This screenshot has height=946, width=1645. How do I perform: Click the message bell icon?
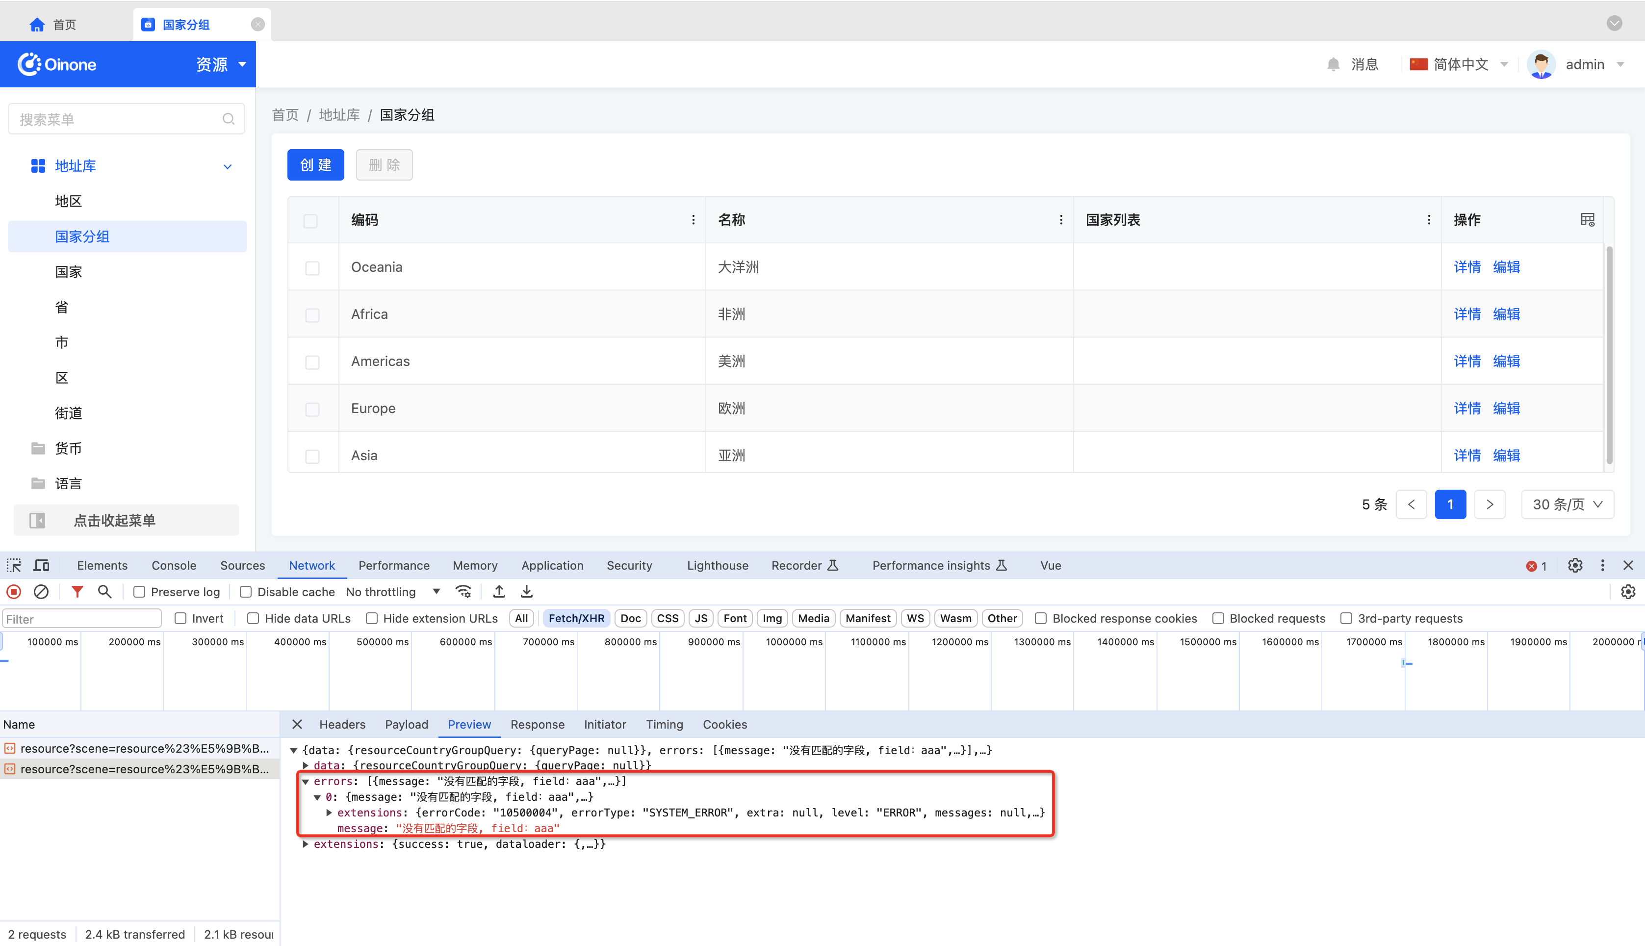pos(1333,64)
